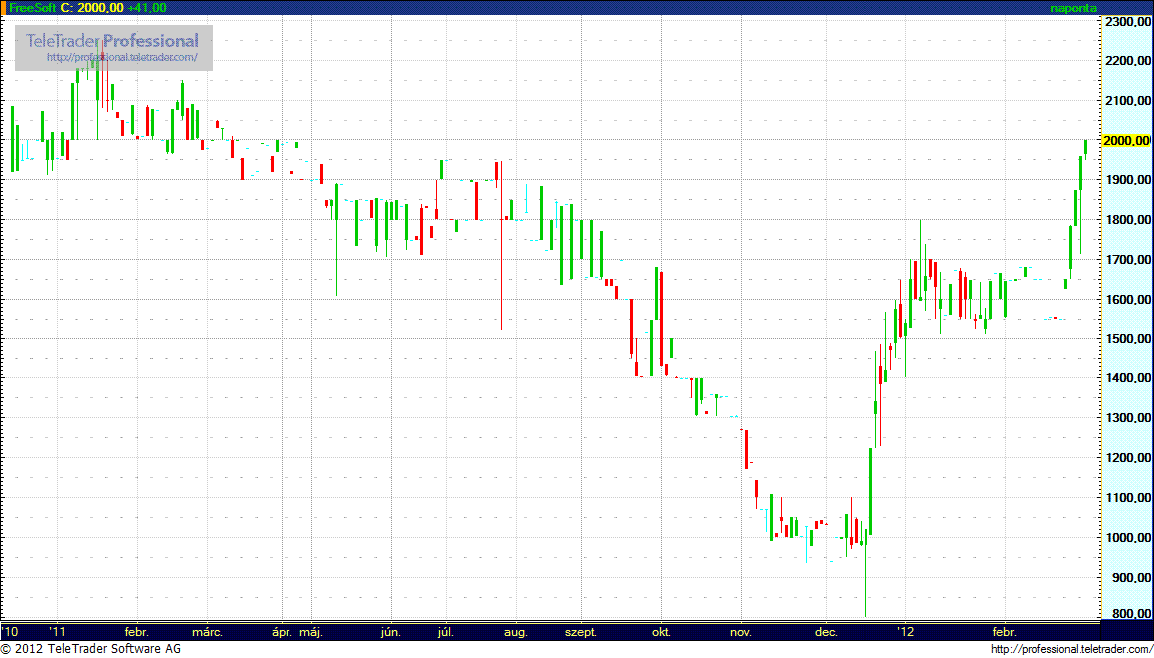This screenshot has width=1154, height=658.
Task: Click the júl. month label
Action: pos(445,632)
